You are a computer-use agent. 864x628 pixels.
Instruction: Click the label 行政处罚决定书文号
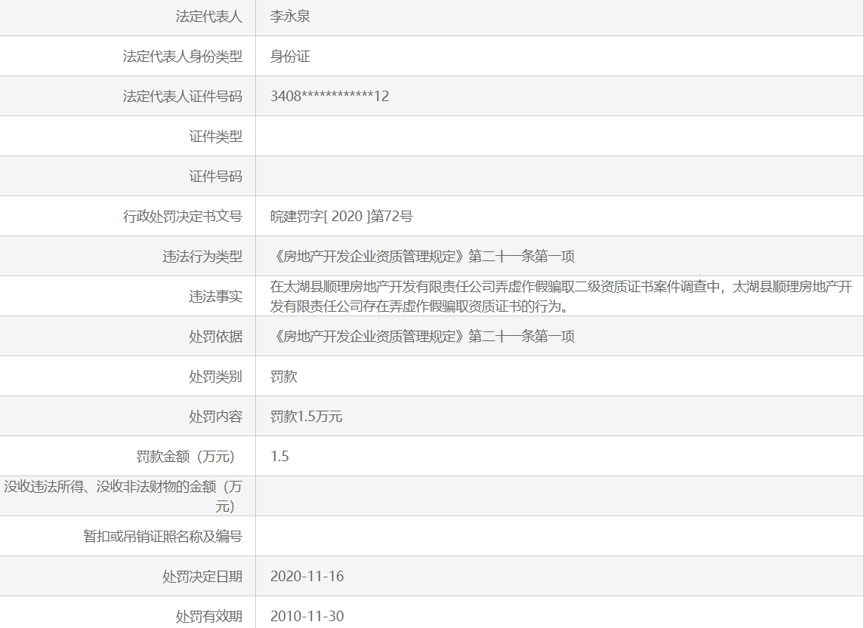click(x=182, y=217)
